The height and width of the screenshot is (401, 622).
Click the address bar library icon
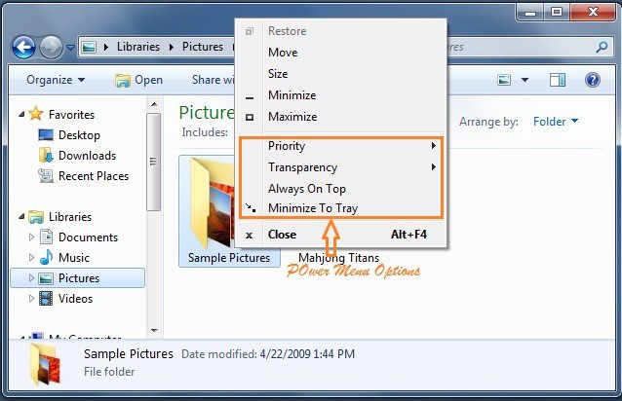coord(89,47)
